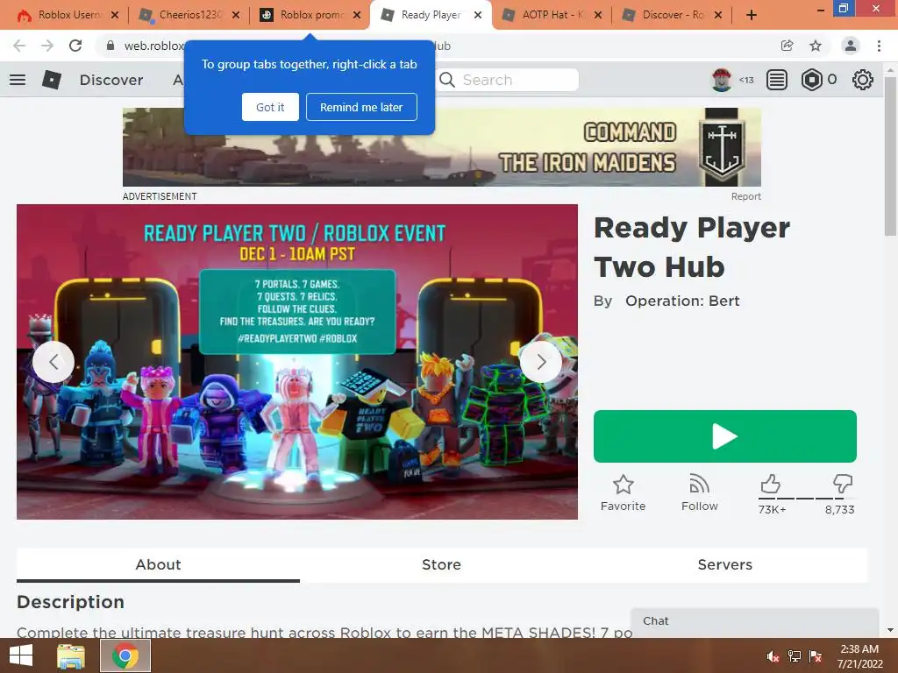This screenshot has width=898, height=673.
Task: Click the muted volume tray icon
Action: click(773, 656)
